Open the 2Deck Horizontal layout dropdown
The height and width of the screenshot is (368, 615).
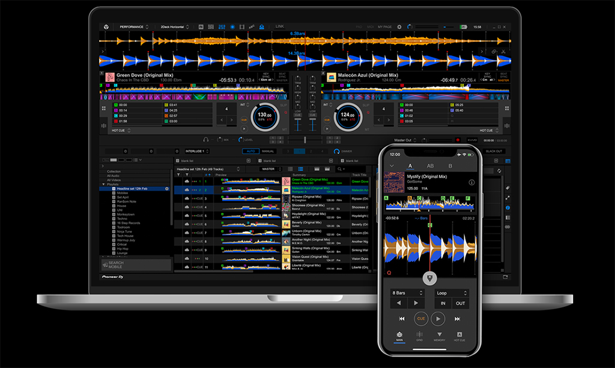pyautogui.click(x=175, y=27)
